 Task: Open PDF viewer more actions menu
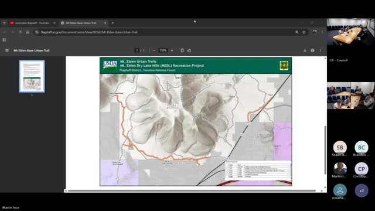(320, 50)
